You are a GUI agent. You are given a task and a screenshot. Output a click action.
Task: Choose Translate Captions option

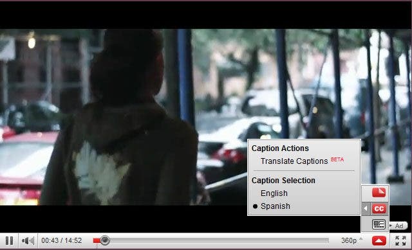(294, 161)
